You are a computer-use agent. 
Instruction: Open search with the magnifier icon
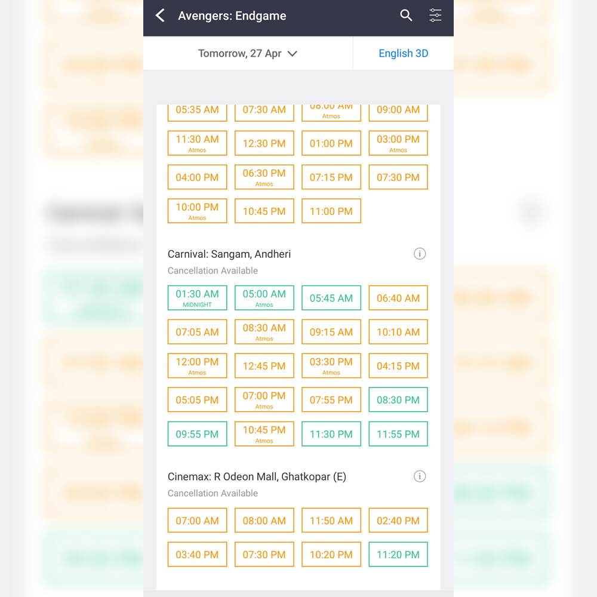pos(406,16)
